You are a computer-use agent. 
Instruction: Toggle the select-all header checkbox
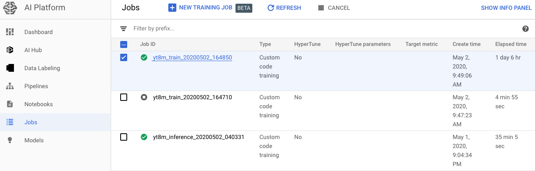tap(123, 44)
